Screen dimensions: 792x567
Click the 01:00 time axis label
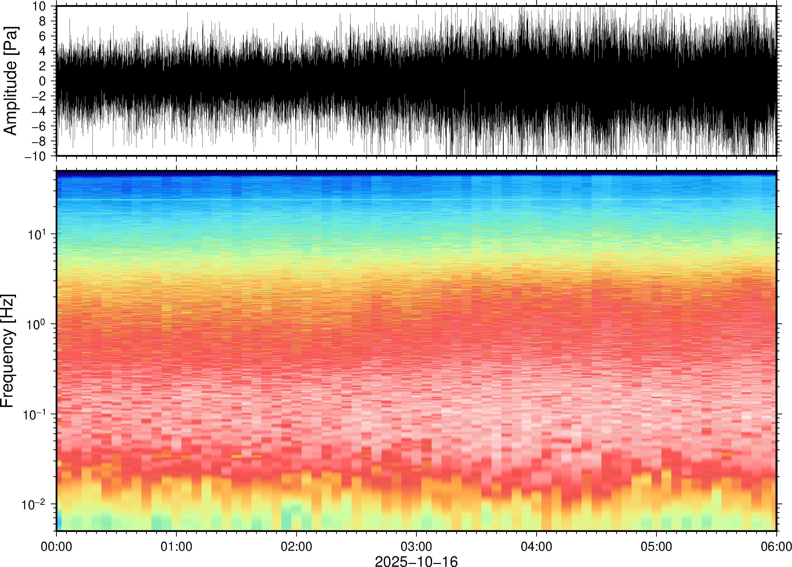click(x=176, y=546)
